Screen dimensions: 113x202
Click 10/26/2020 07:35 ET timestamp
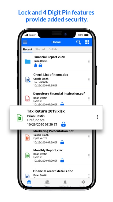[x=45, y=85]
